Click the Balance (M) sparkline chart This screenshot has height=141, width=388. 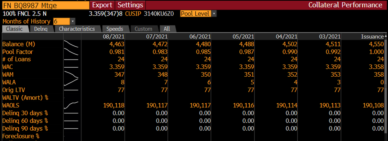click(71, 44)
